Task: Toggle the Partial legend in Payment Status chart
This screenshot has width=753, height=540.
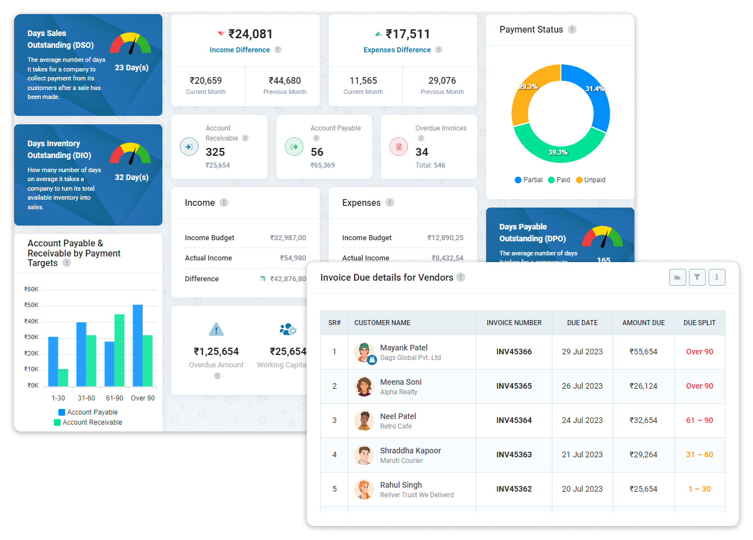Action: 528,179
